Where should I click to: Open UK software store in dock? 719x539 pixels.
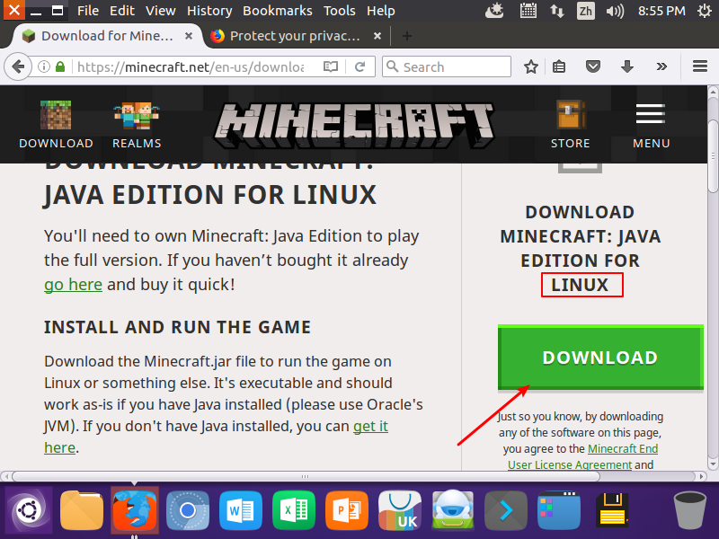[400, 510]
